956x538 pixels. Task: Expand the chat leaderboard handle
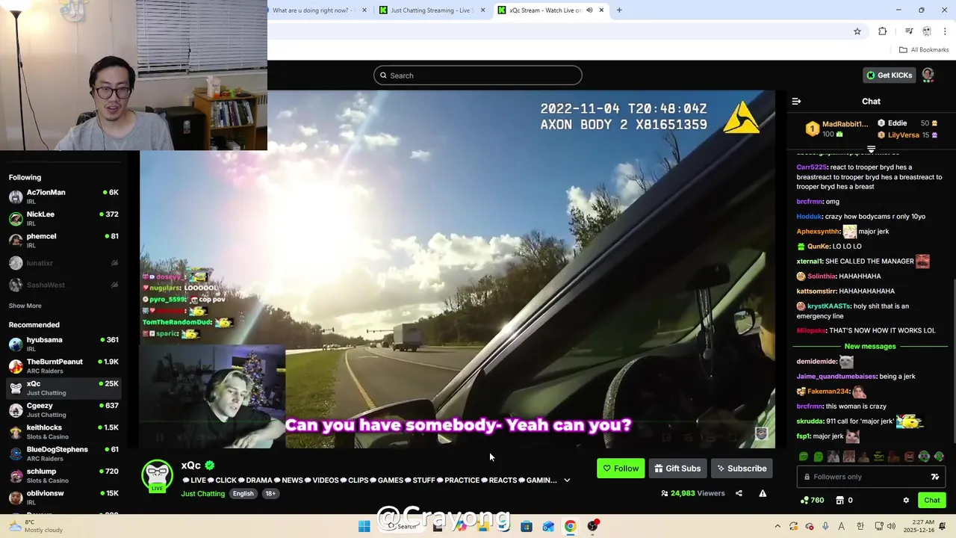[x=871, y=149]
